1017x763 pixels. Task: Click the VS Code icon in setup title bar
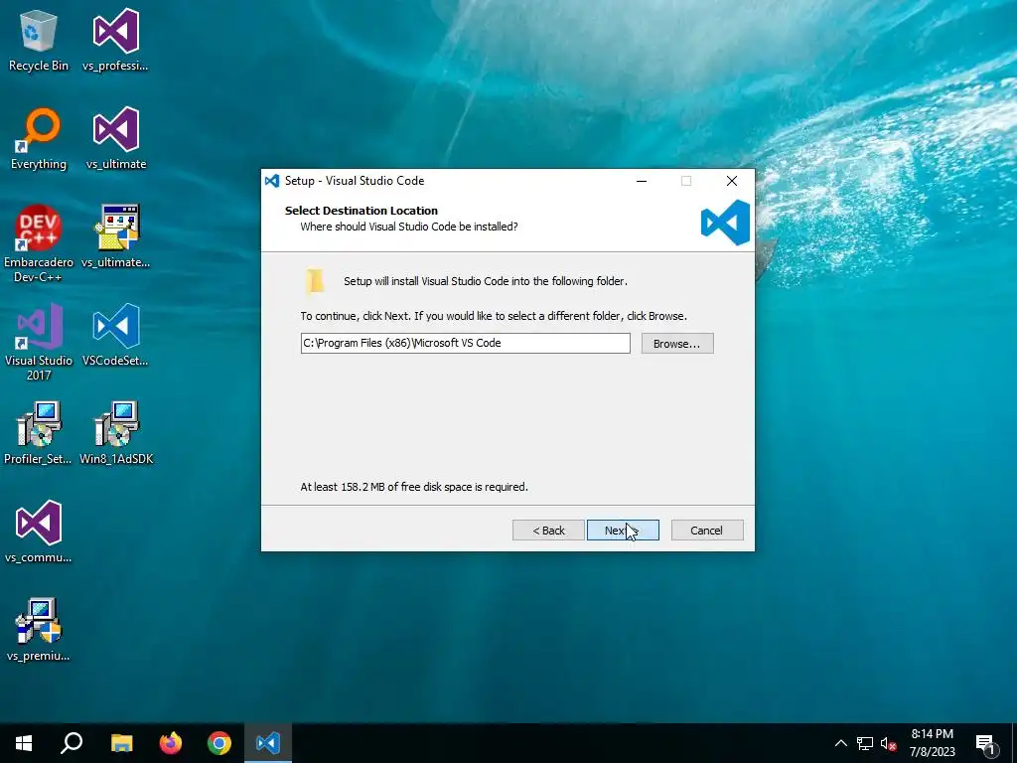(272, 181)
